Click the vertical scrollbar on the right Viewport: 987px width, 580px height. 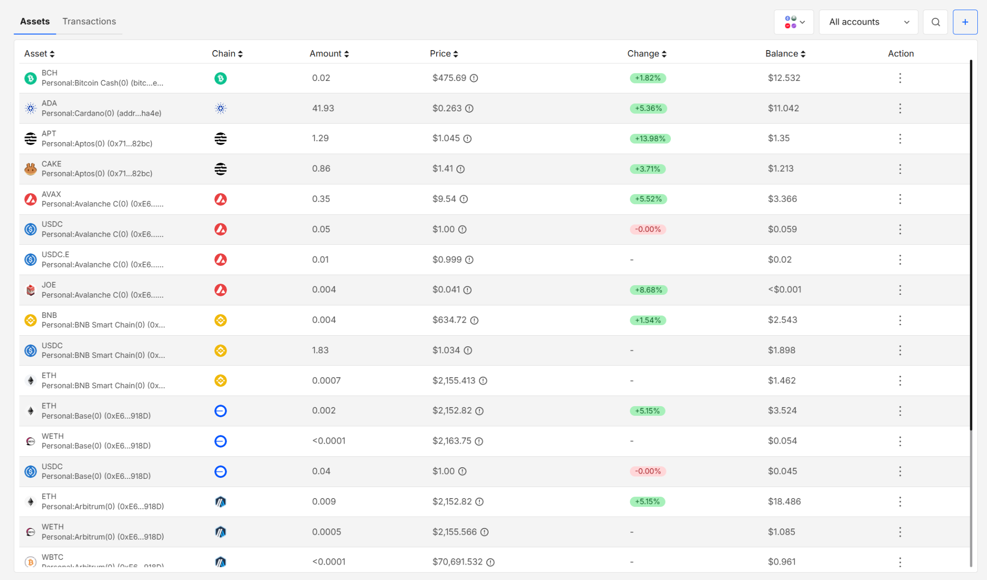pos(971,241)
